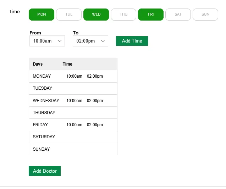The width and height of the screenshot is (226, 189).
Task: Select the SATURDAY table row
Action: coord(73,137)
